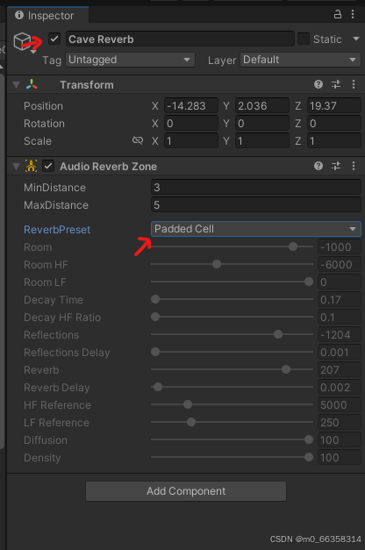Click the HF Reference slider handle
The image size is (365, 550).
click(x=188, y=404)
